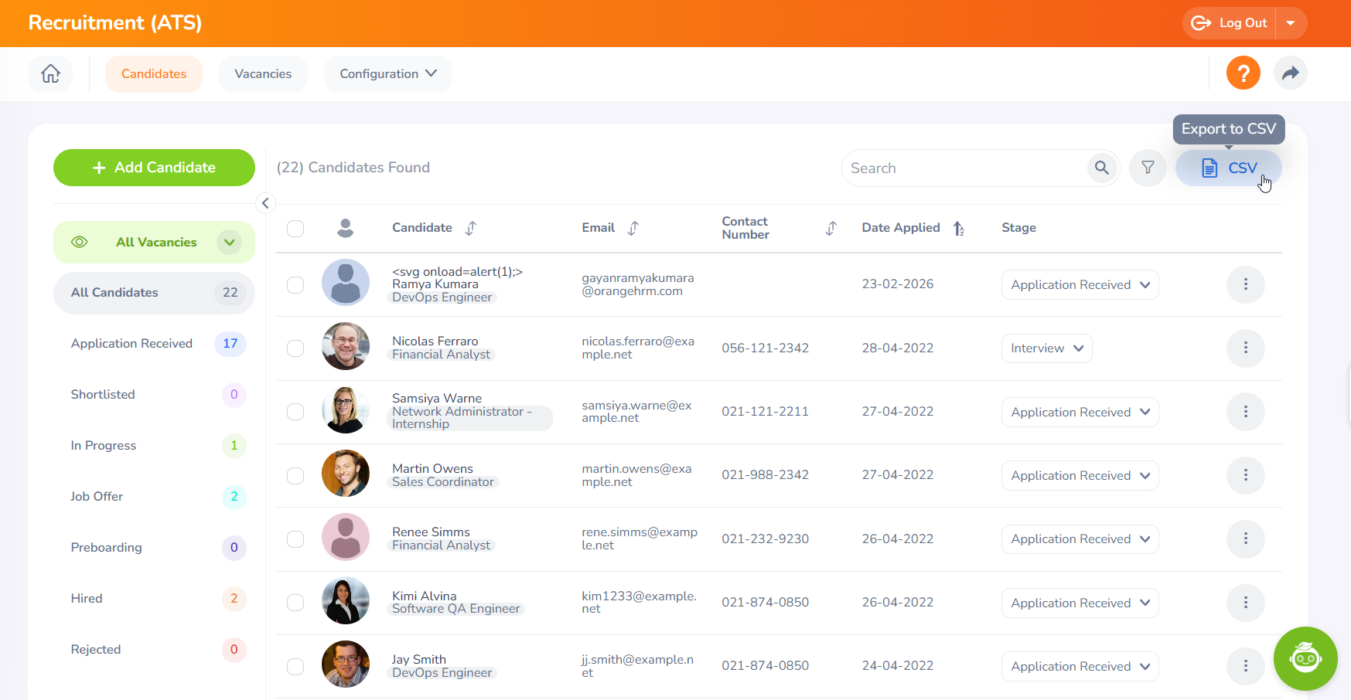Open the green chatbot assistant icon
The width and height of the screenshot is (1351, 700).
pos(1305,658)
